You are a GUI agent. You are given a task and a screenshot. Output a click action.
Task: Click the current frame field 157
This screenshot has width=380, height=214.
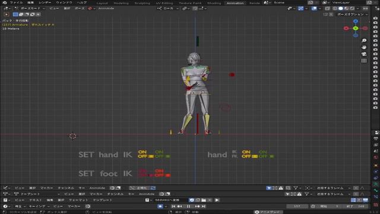tap(297, 206)
